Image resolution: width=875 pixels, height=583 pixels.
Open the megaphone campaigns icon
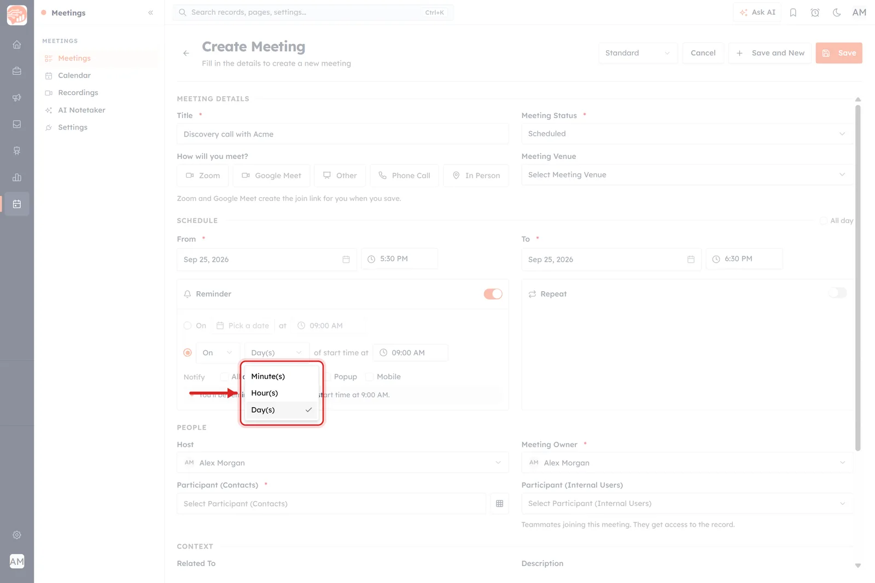(x=17, y=98)
